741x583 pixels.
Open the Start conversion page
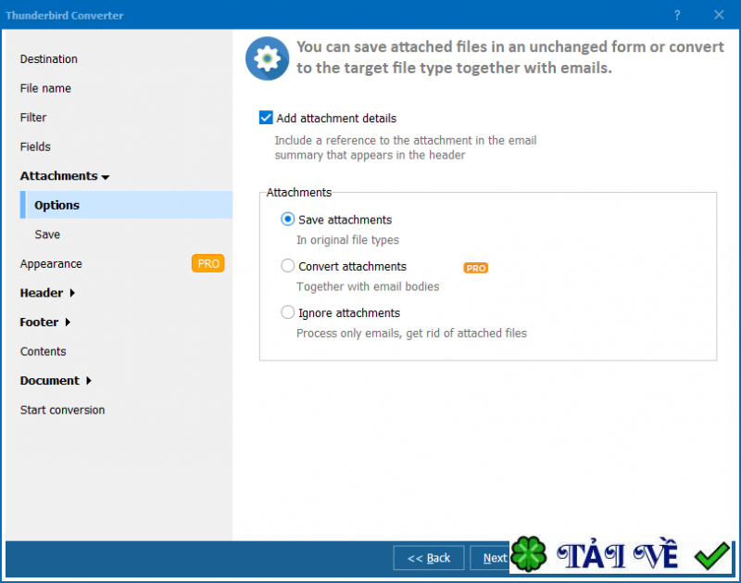point(62,410)
